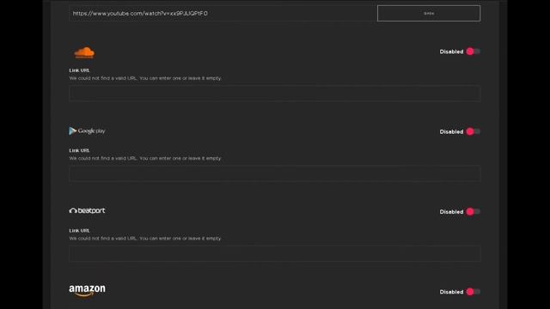Click the Amazon logo
The height and width of the screenshot is (309, 550).
pos(87,290)
